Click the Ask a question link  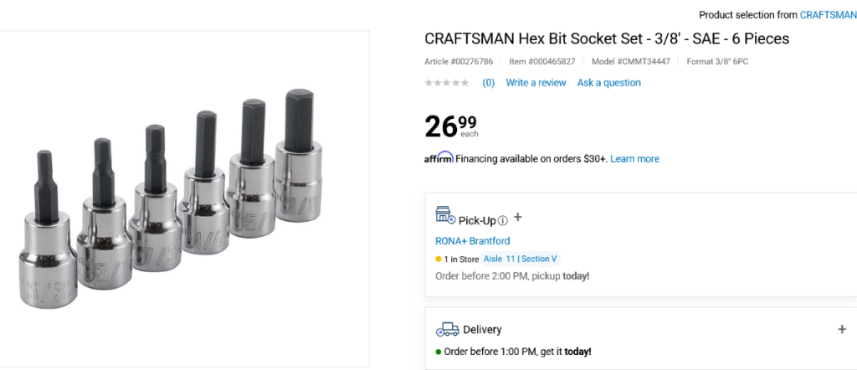(x=608, y=83)
